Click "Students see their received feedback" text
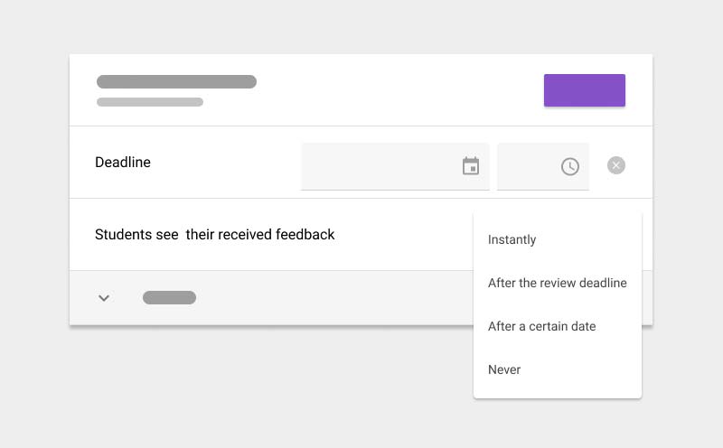723x448 pixels. (x=215, y=235)
